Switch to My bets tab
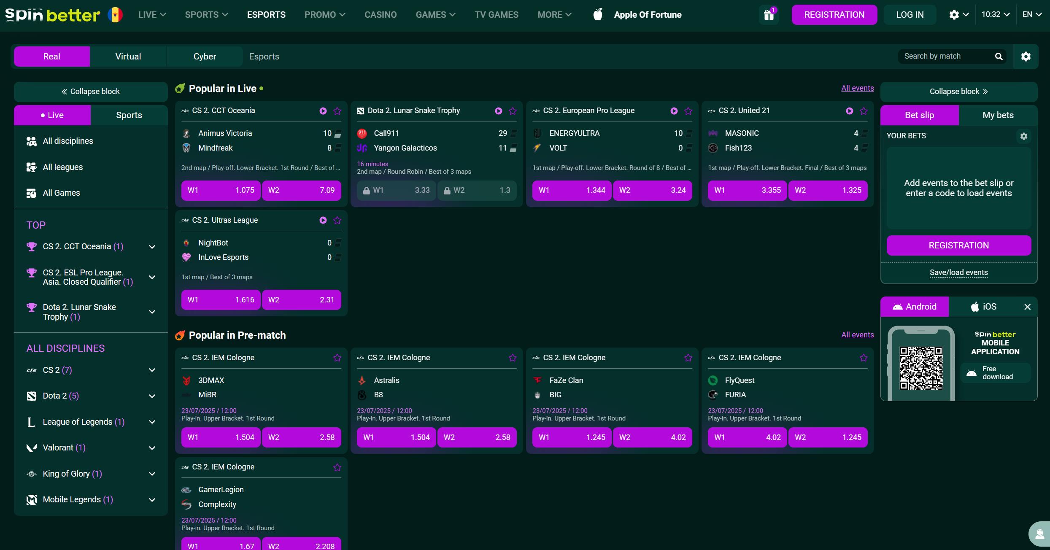The height and width of the screenshot is (550, 1050). (998, 115)
